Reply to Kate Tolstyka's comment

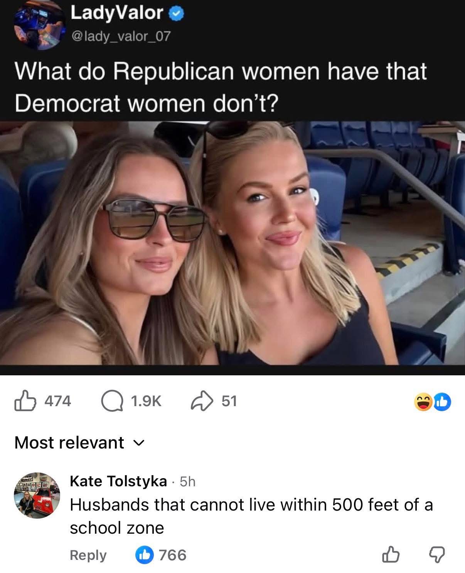tap(88, 555)
